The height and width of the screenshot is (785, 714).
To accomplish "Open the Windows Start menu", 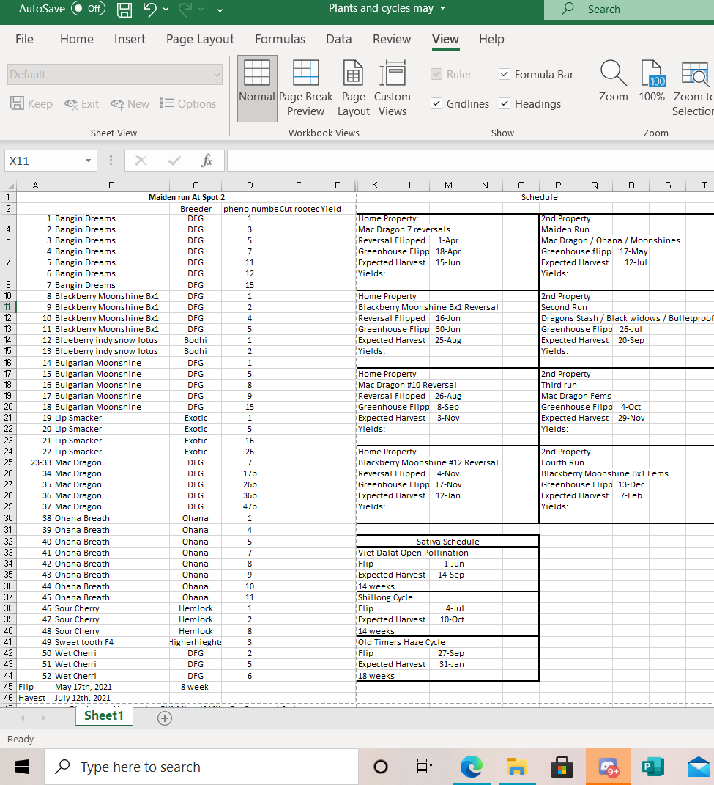I will [21, 767].
